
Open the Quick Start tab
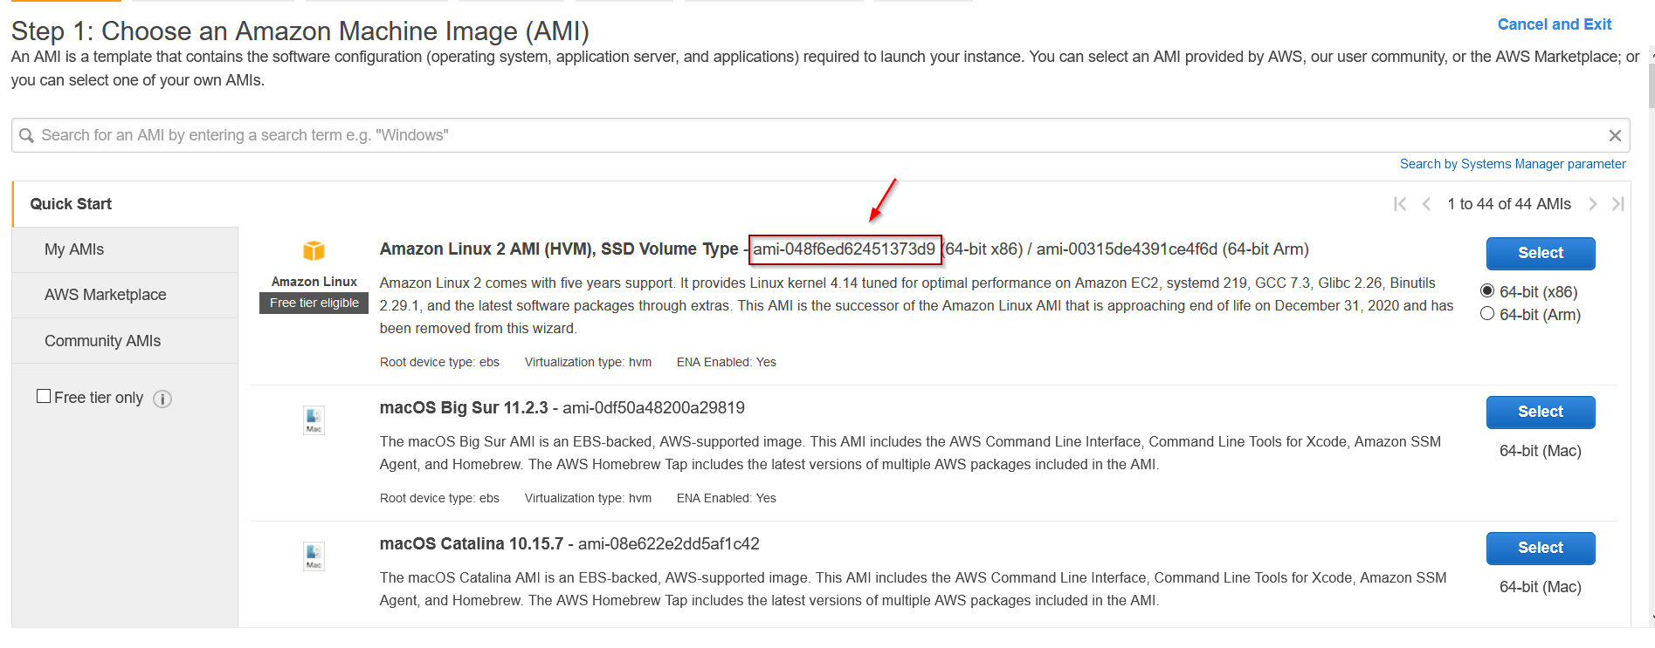point(125,204)
